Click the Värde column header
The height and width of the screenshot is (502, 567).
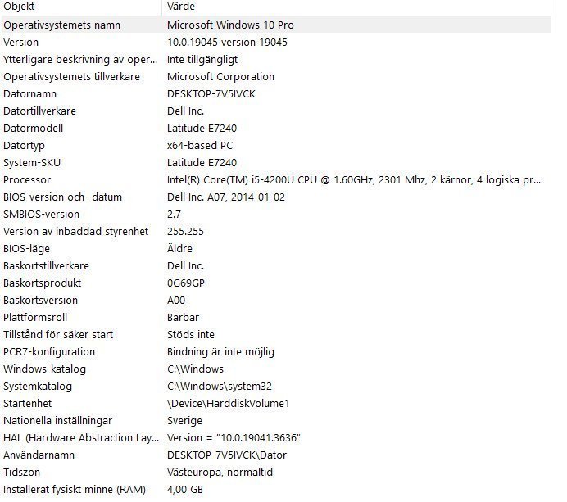click(x=180, y=7)
